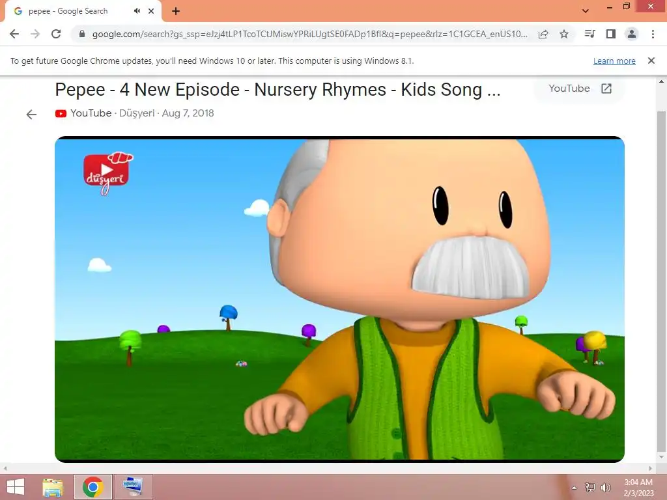
Task: Open the computer app on the taskbar
Action: [x=133, y=487]
